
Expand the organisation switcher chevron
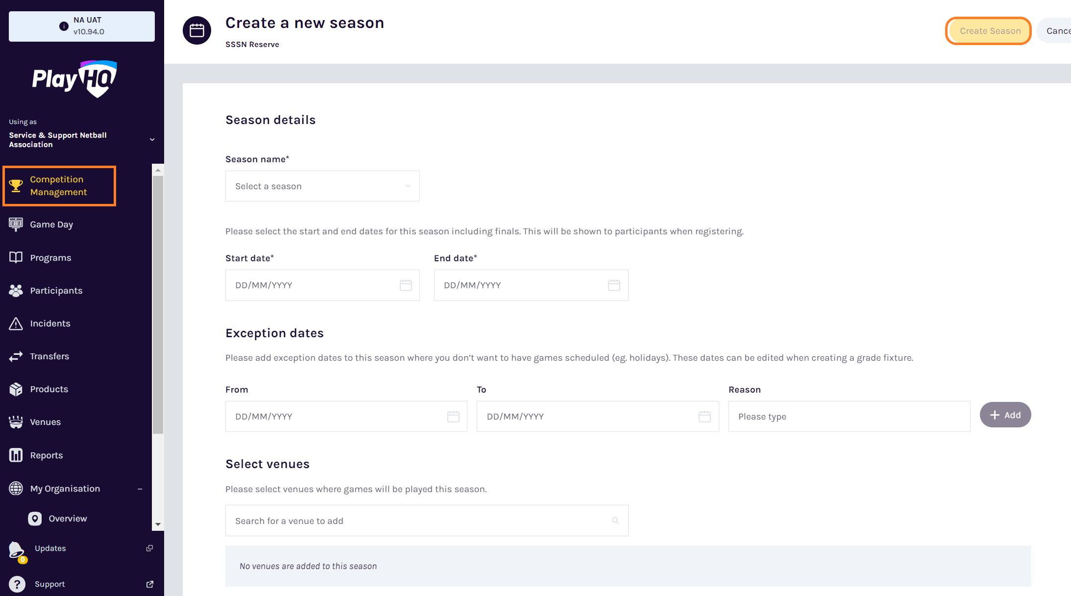(152, 140)
